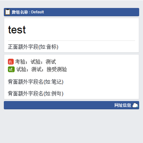143x143 pixels.
Task: Click the clipboard deck icon
Action: coord(8,12)
